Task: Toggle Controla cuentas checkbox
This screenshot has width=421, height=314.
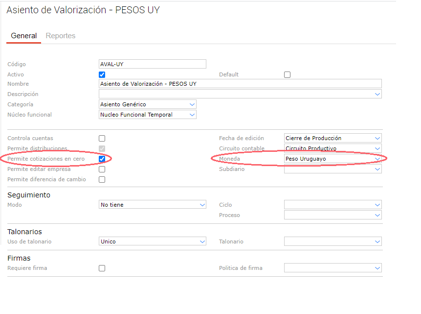Action: click(x=102, y=139)
